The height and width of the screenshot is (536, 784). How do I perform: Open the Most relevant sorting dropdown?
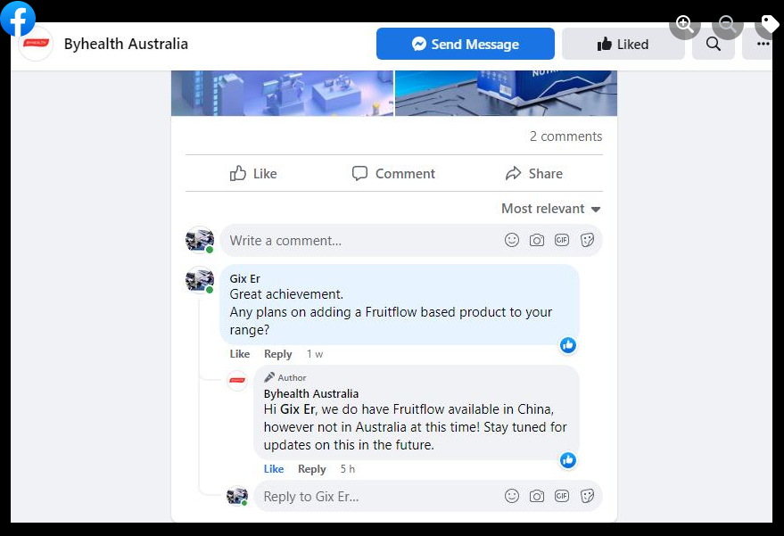pyautogui.click(x=551, y=209)
